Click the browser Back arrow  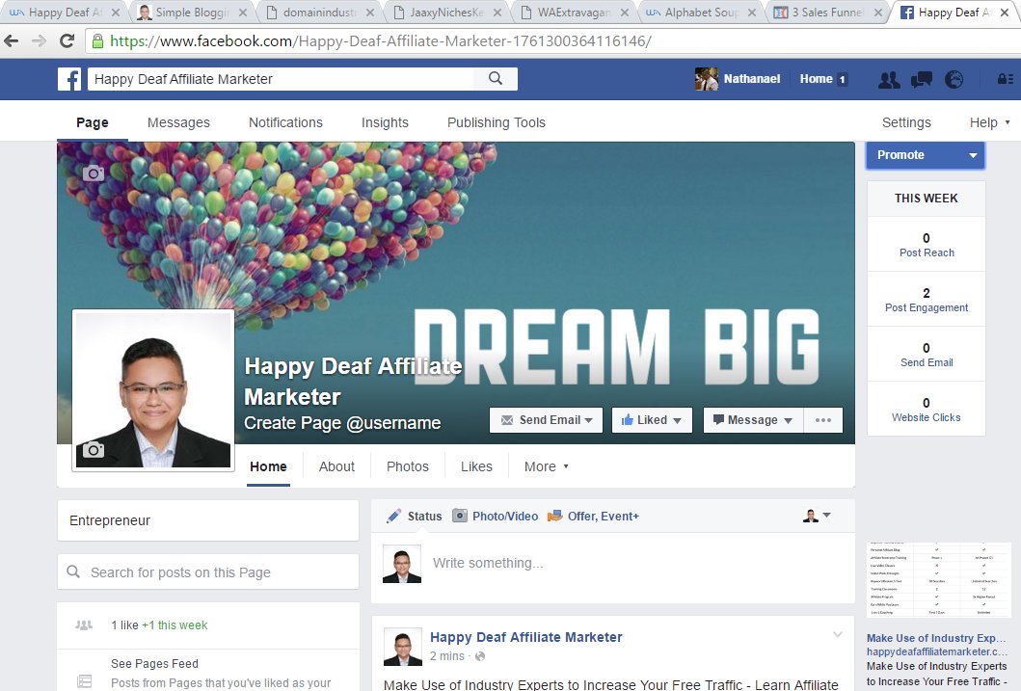pos(11,41)
